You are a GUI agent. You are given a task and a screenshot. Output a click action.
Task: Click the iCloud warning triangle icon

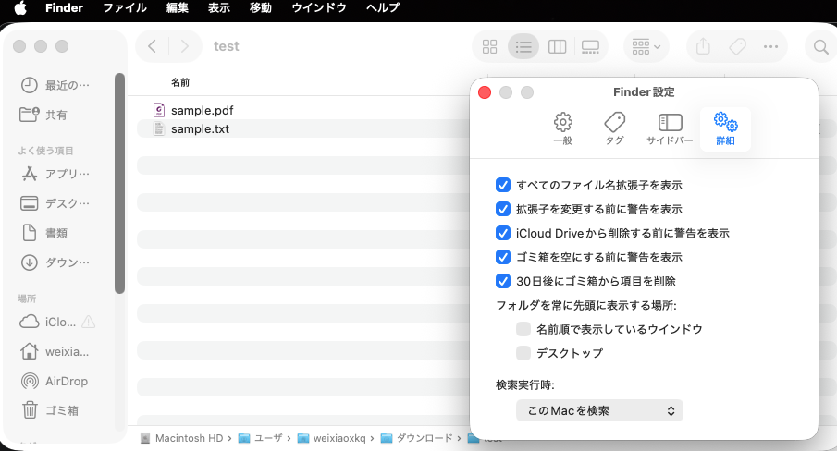(x=89, y=322)
